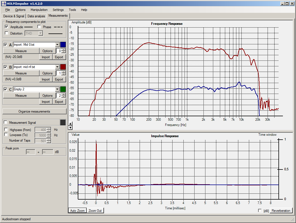Enable the Distortion checkbox
Viewport: 296px width, 223px height.
pos(7,33)
